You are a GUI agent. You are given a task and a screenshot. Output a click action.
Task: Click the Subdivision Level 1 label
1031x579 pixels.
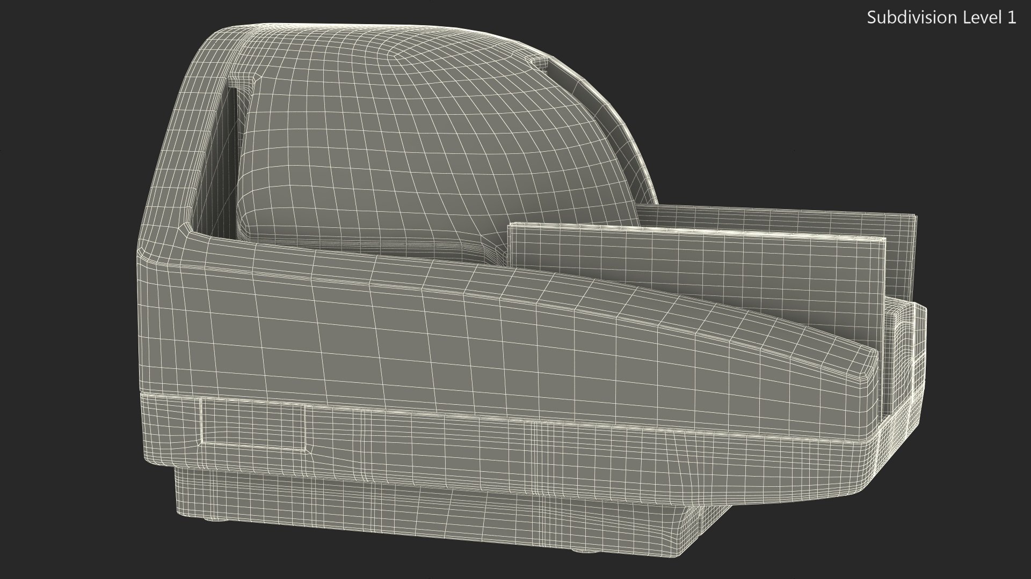coord(941,18)
